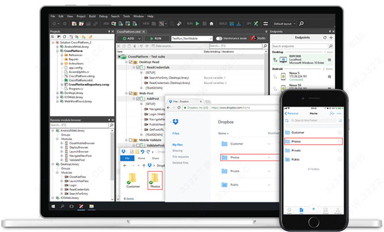Click the search magnifier icon in test suite toolbar
The image size is (384, 232).
coord(265,46)
